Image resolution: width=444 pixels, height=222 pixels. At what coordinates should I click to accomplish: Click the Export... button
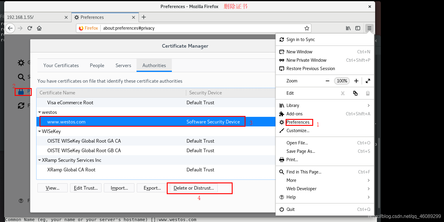pos(152,188)
